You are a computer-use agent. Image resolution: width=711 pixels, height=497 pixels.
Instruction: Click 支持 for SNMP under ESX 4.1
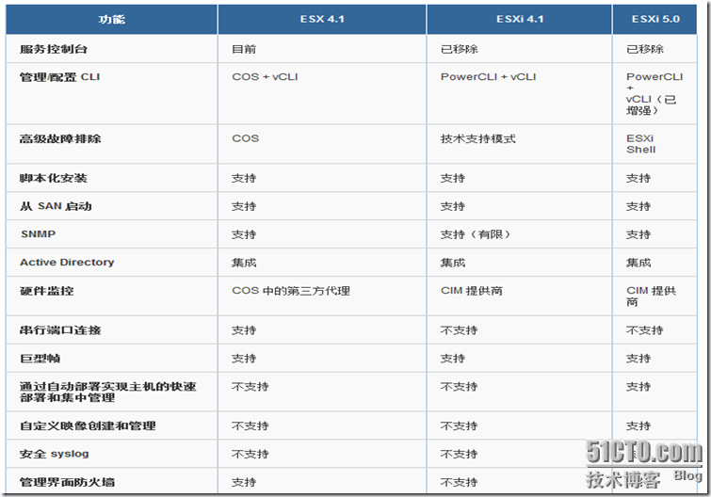[244, 234]
